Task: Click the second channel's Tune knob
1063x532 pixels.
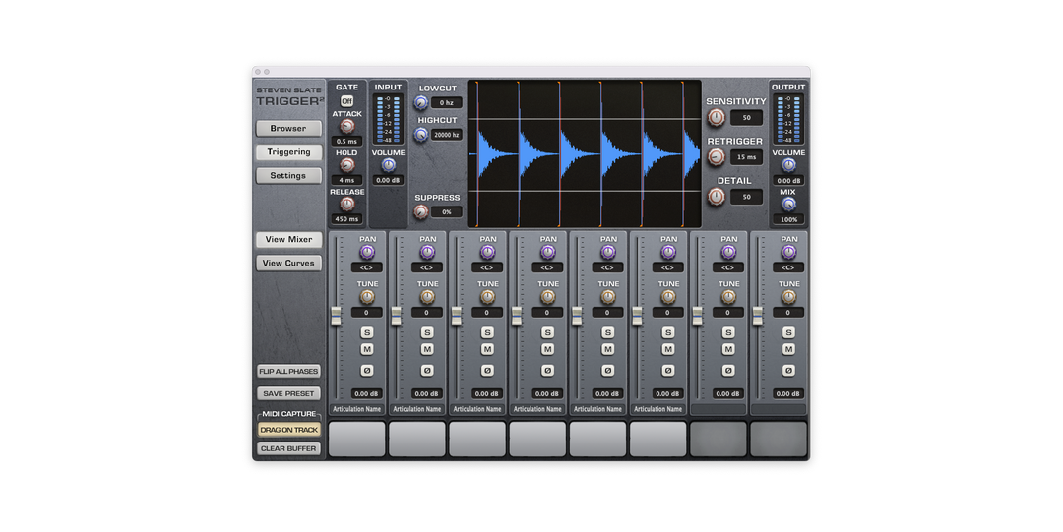Action: tap(427, 297)
